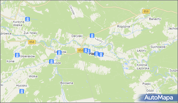This screenshot has width=178, height=103.
Task: Click the Kurzyna Wielka place label
Action: (x=19, y=23)
